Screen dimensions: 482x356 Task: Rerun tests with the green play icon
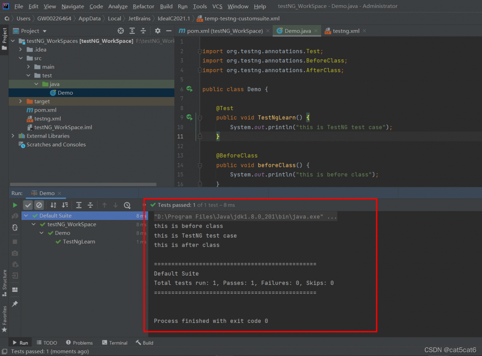point(15,205)
